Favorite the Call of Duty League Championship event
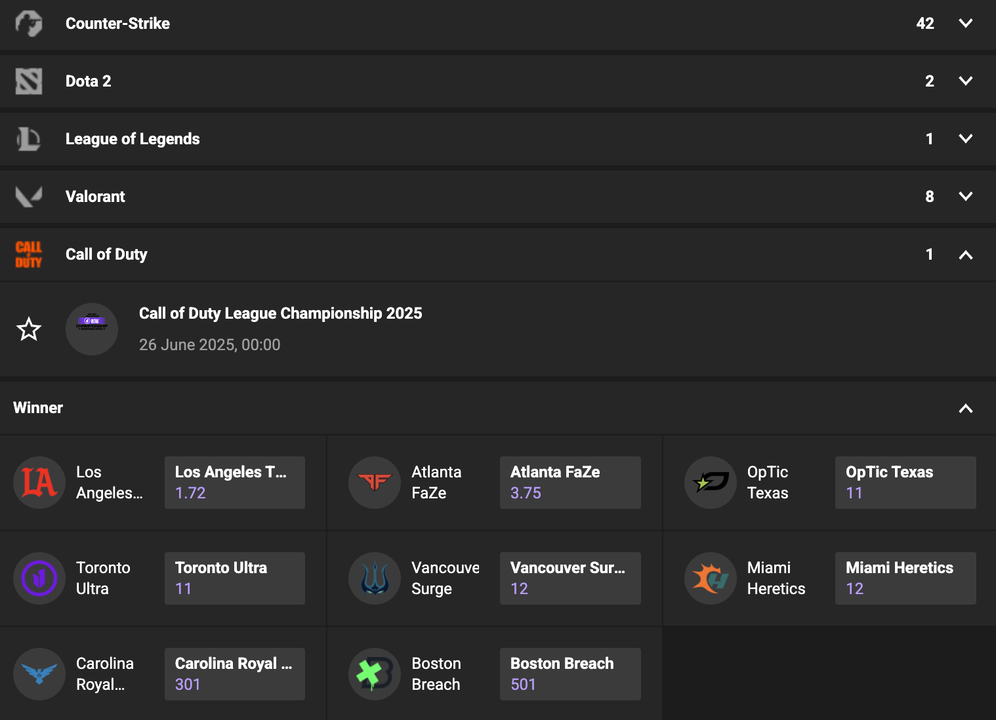The width and height of the screenshot is (996, 720). pos(29,329)
